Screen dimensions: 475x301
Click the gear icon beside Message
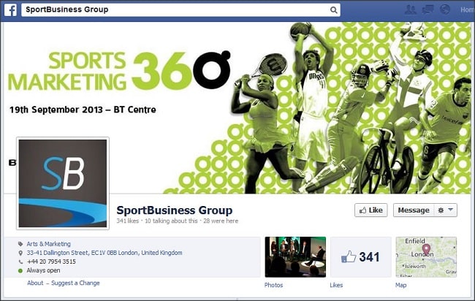(441, 210)
